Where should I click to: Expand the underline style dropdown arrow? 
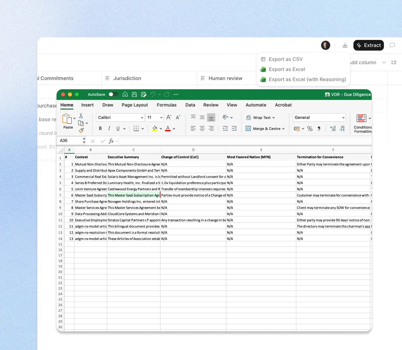pos(124,129)
